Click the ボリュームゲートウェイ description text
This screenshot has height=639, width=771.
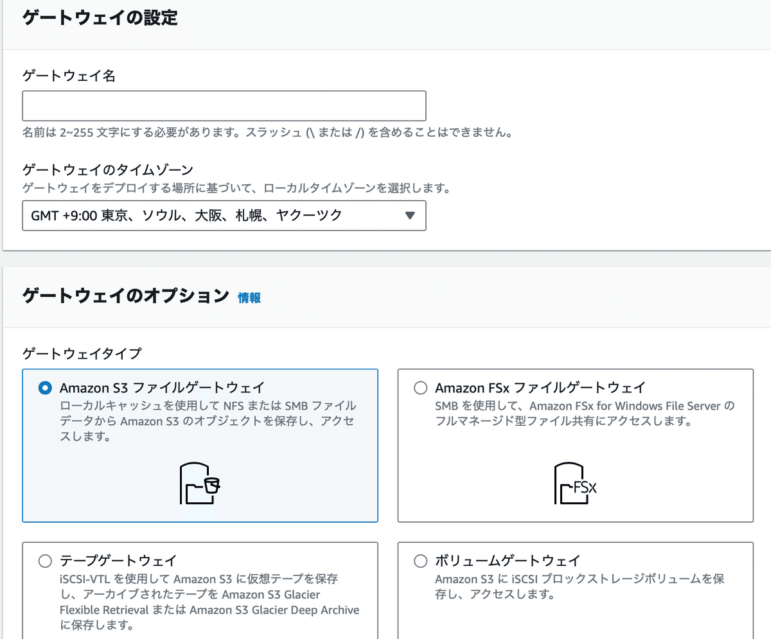click(580, 587)
